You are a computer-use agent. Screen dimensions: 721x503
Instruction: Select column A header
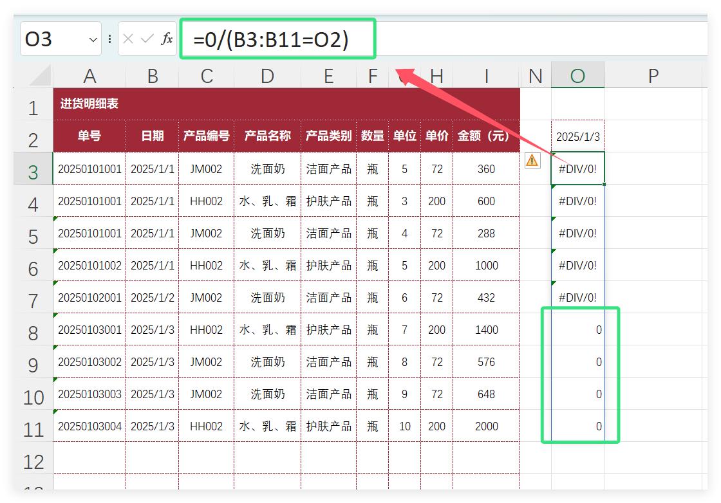89,76
